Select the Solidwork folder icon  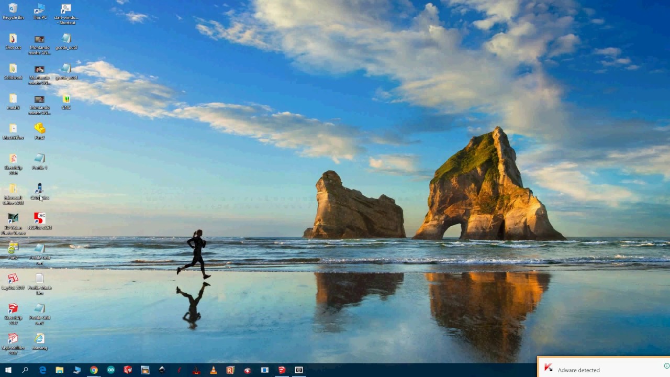13,72
